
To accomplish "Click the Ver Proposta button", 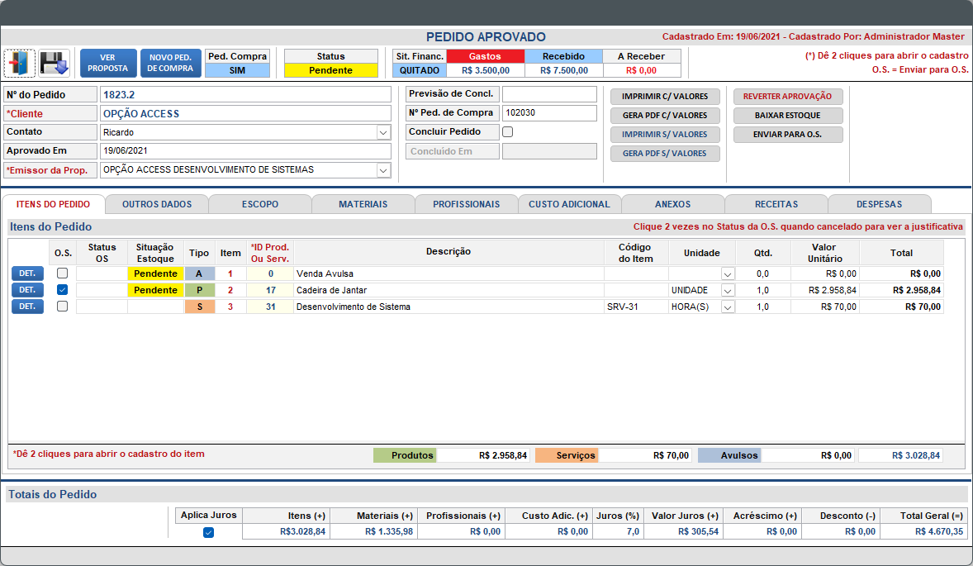I will [108, 63].
